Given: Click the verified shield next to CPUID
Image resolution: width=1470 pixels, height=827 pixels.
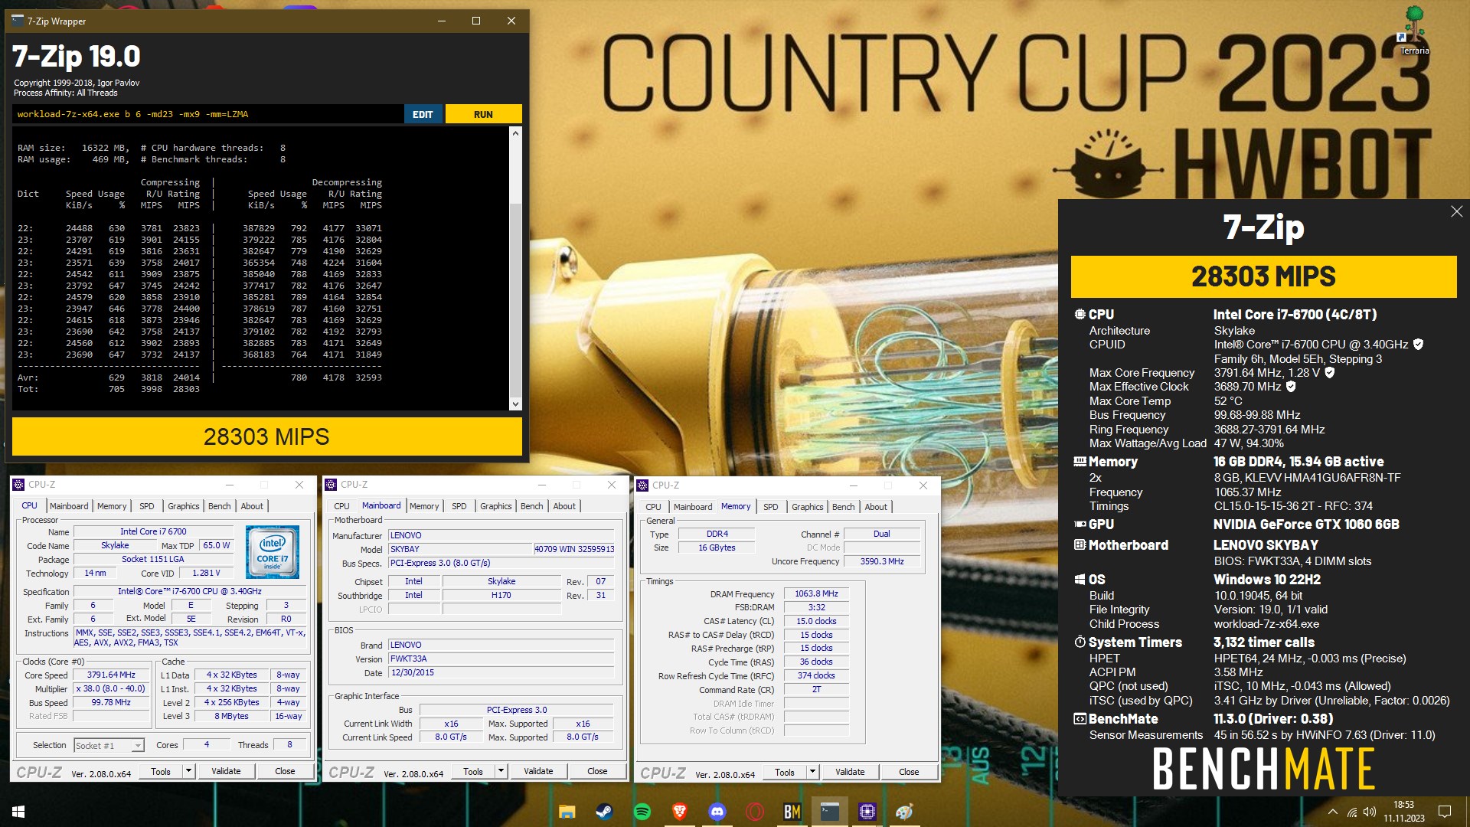Looking at the screenshot, I should [1418, 345].
